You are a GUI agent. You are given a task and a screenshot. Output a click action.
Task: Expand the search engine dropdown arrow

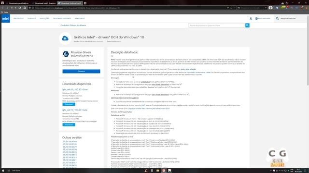click(266, 8)
